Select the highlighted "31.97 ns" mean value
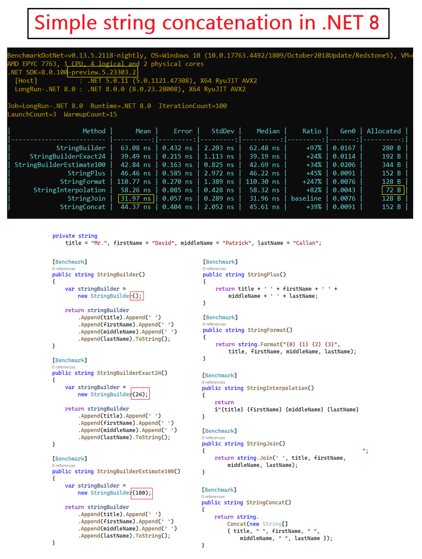Viewport: 422px width, 559px height. pyautogui.click(x=136, y=198)
